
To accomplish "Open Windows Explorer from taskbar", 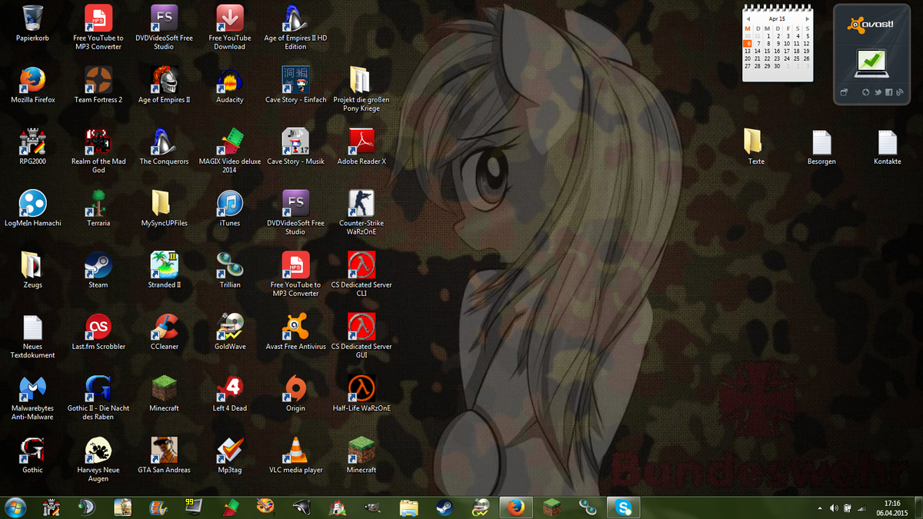I will tap(409, 507).
